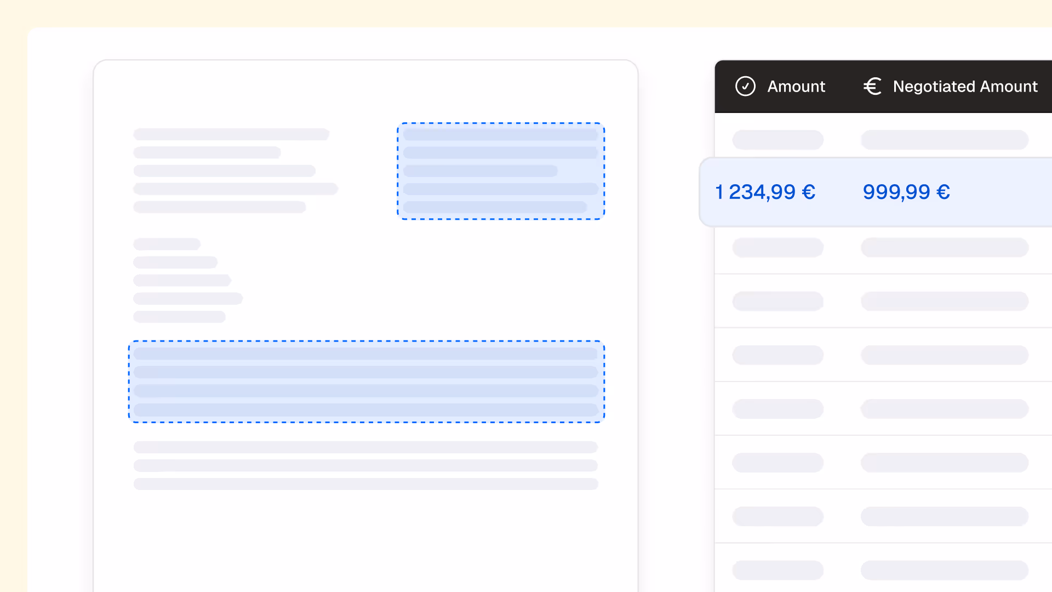
Task: Select the Amount column header
Action: (796, 87)
